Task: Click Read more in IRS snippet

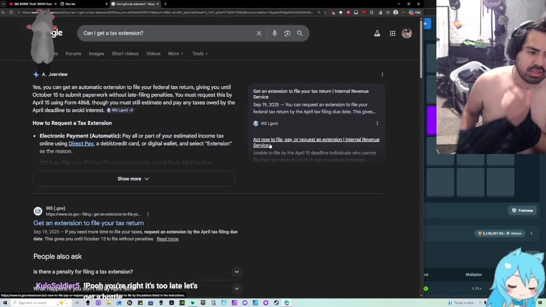Action: coord(168,239)
